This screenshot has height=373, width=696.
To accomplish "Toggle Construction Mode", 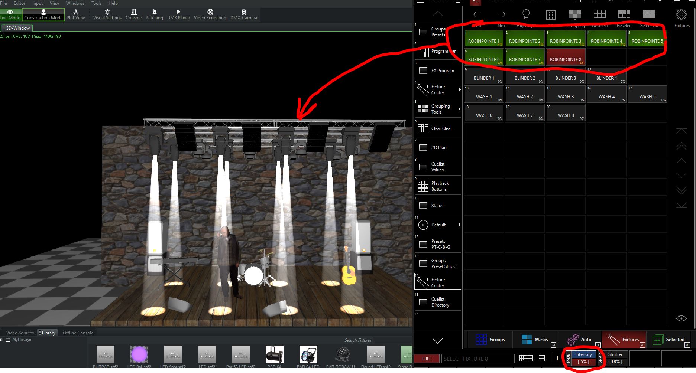I will 43,14.
